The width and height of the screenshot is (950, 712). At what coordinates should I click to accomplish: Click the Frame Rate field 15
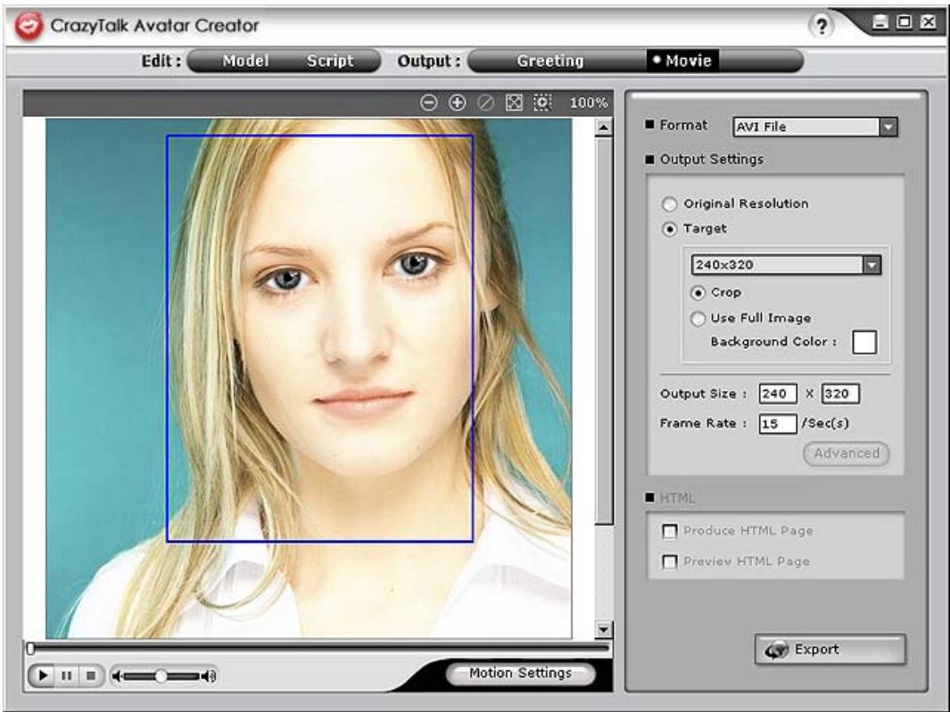tap(777, 424)
